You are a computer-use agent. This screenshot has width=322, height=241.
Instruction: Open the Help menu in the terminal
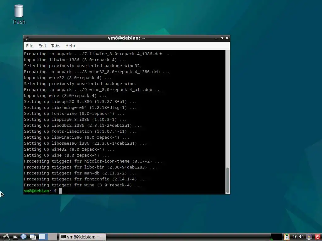(70, 46)
